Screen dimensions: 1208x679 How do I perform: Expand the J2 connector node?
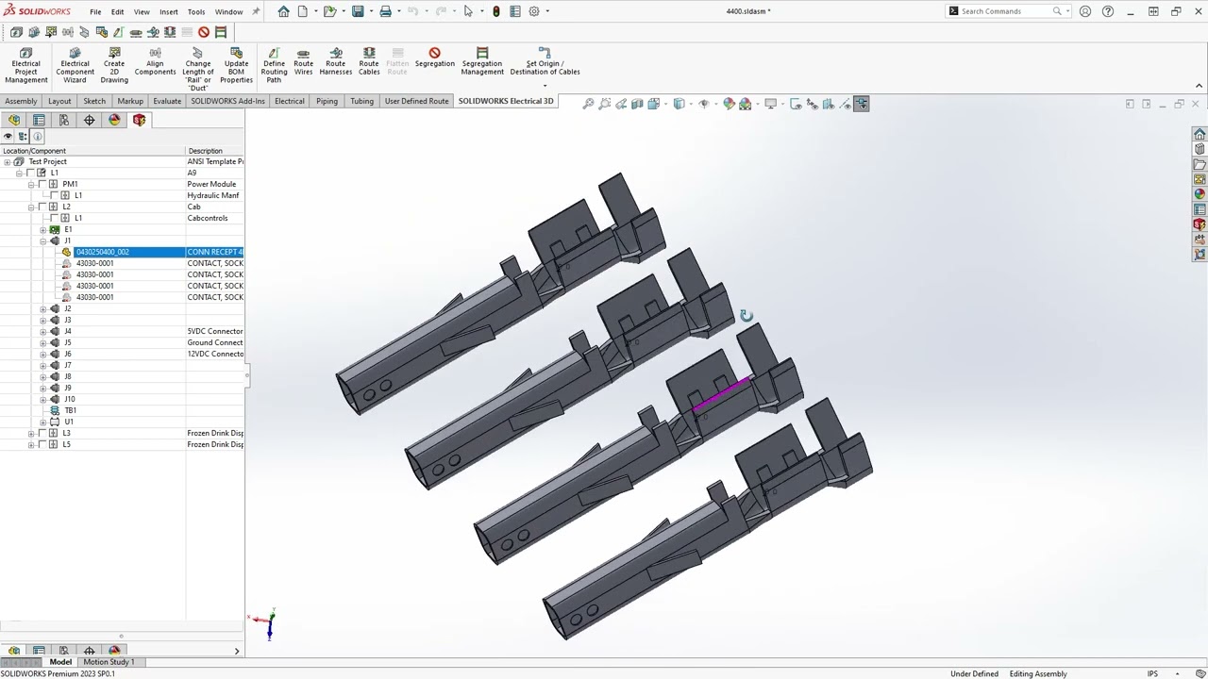click(x=42, y=308)
